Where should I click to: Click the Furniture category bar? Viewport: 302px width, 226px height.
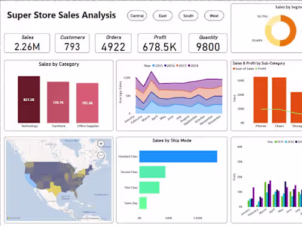click(x=58, y=102)
